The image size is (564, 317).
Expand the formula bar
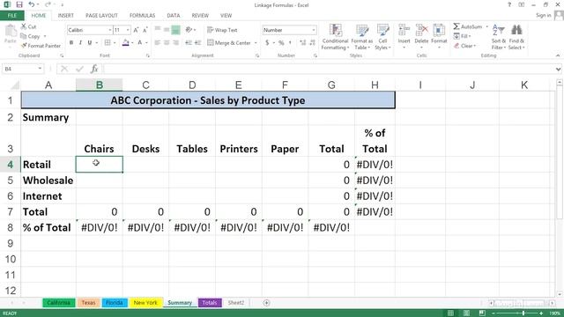[x=558, y=69]
